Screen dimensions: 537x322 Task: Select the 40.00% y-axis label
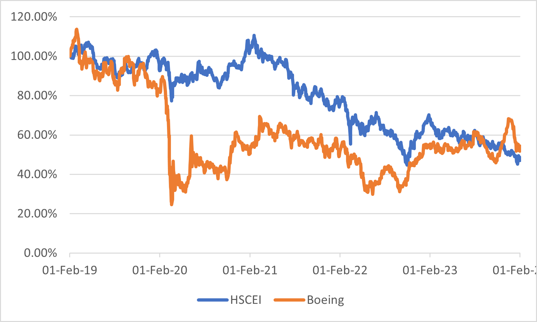point(37,174)
